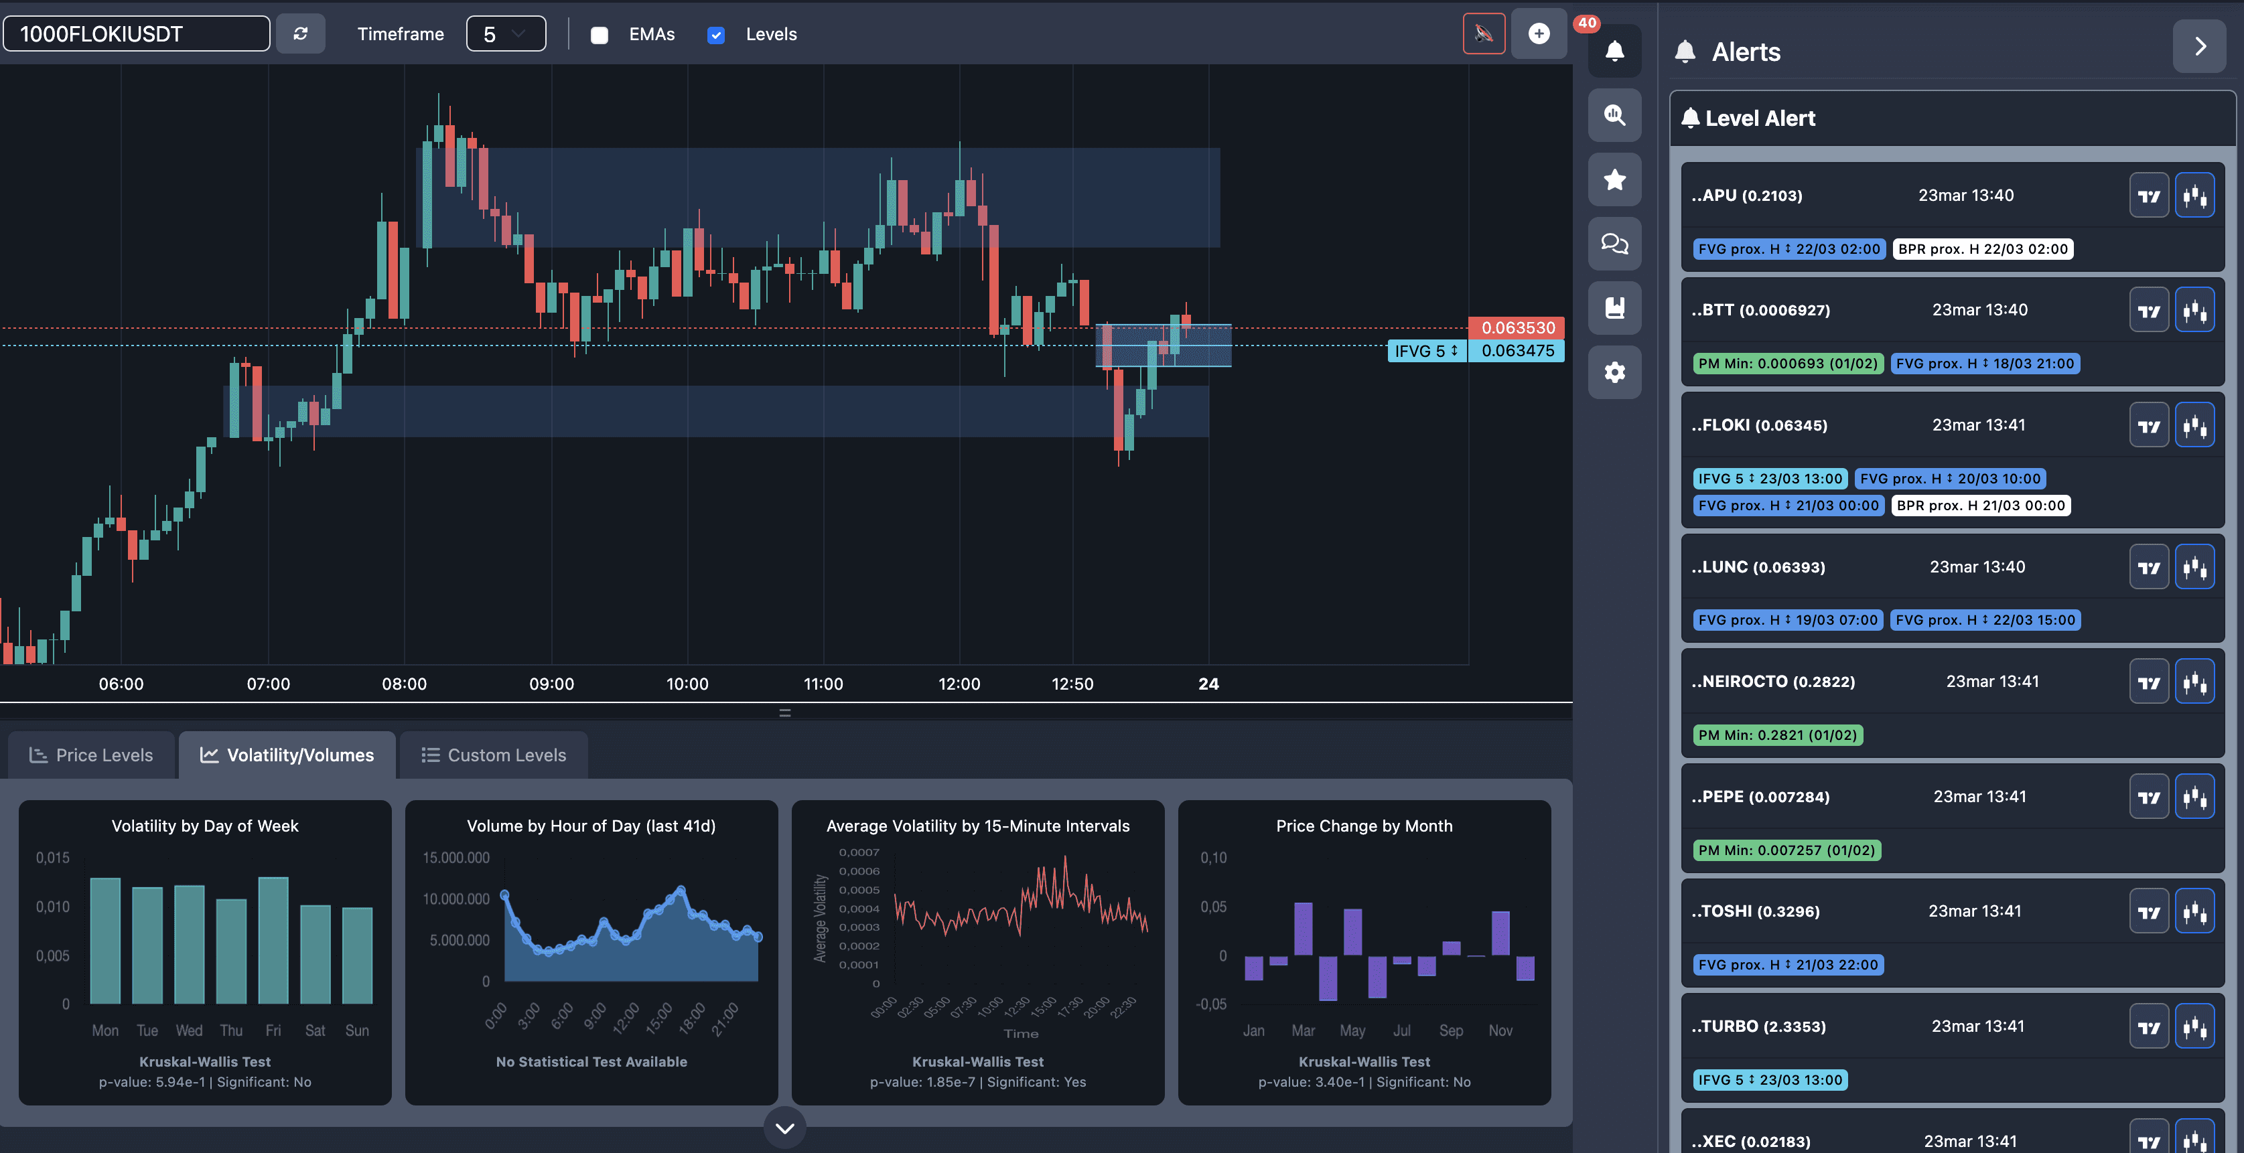The image size is (2244, 1153).
Task: Open chat bubbles sidebar icon
Action: [1614, 244]
